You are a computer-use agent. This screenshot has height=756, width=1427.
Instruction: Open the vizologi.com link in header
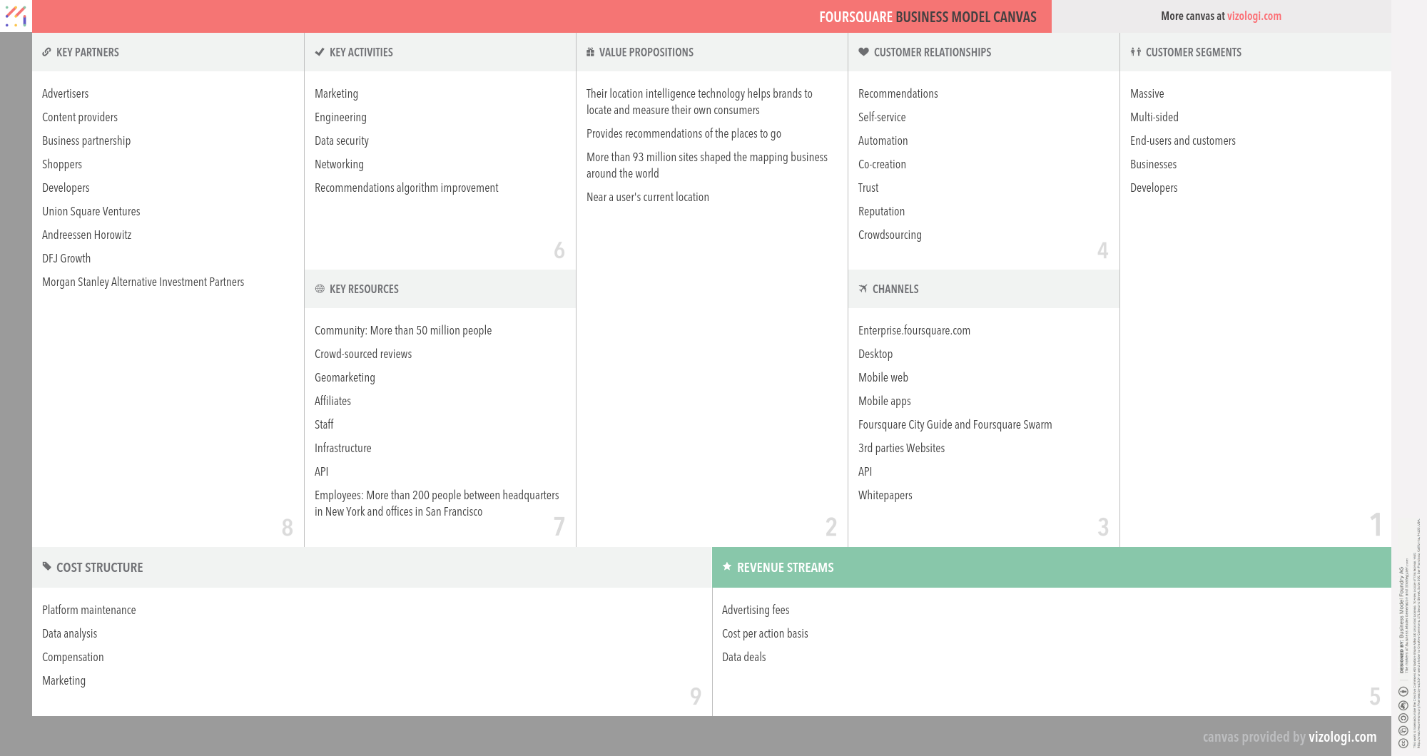click(1254, 16)
